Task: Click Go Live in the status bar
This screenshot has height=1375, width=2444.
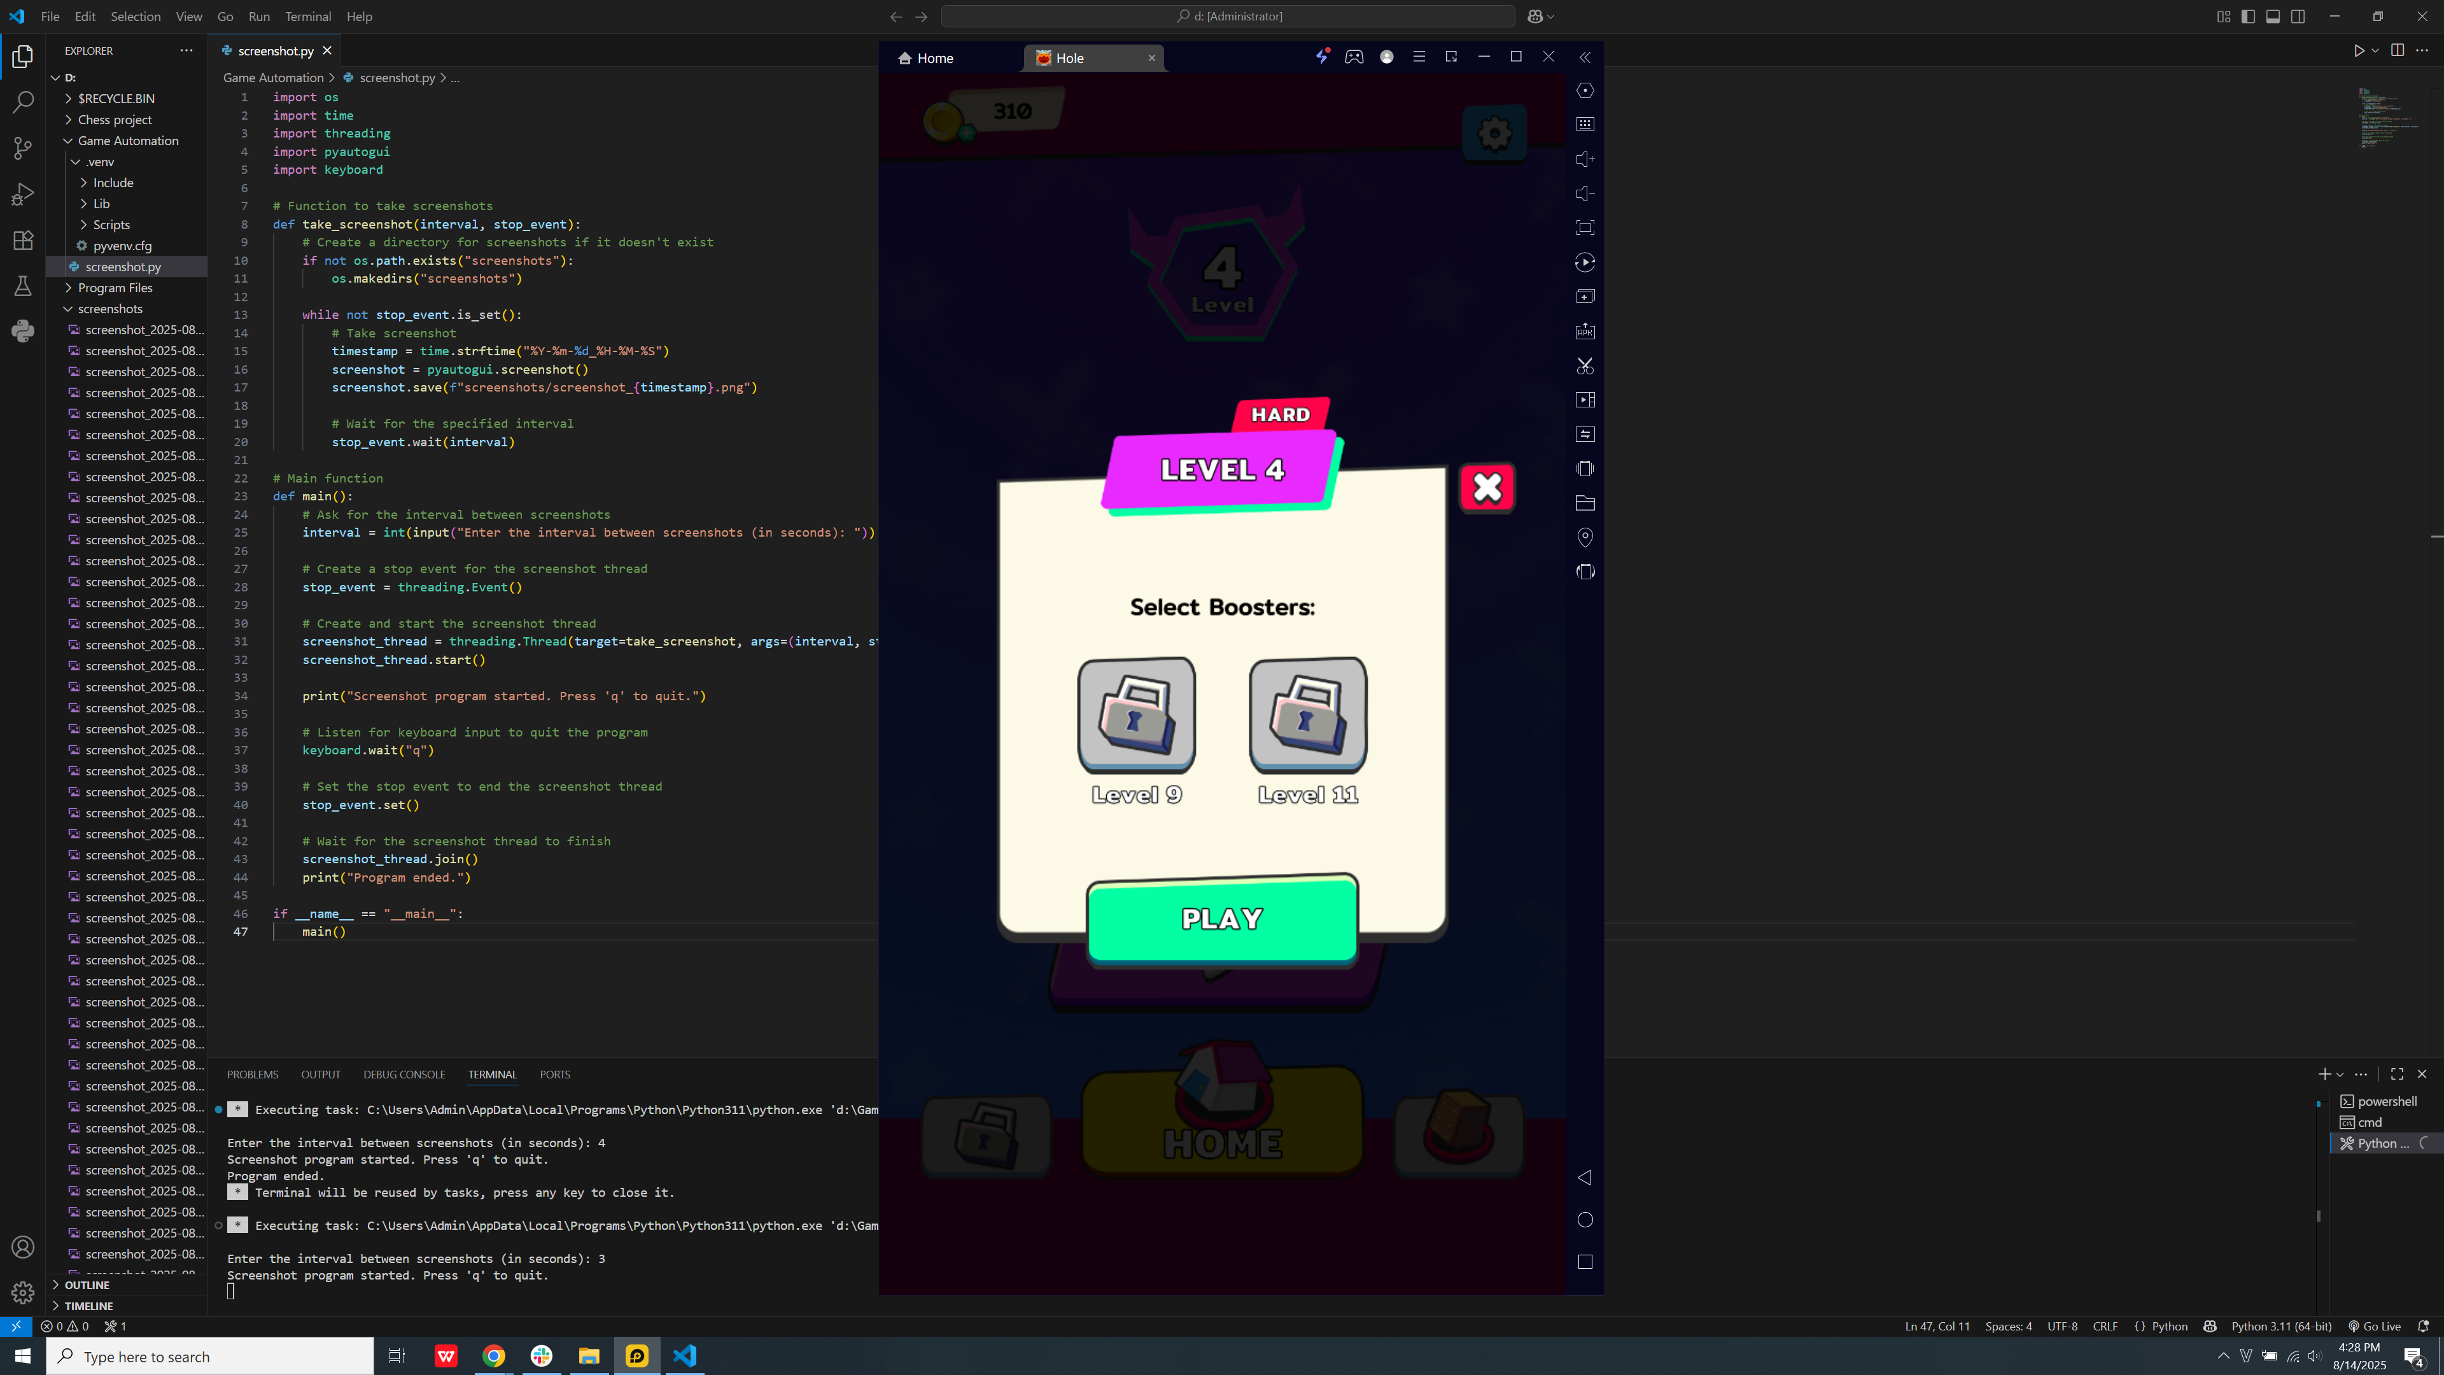Action: 2374,1327
